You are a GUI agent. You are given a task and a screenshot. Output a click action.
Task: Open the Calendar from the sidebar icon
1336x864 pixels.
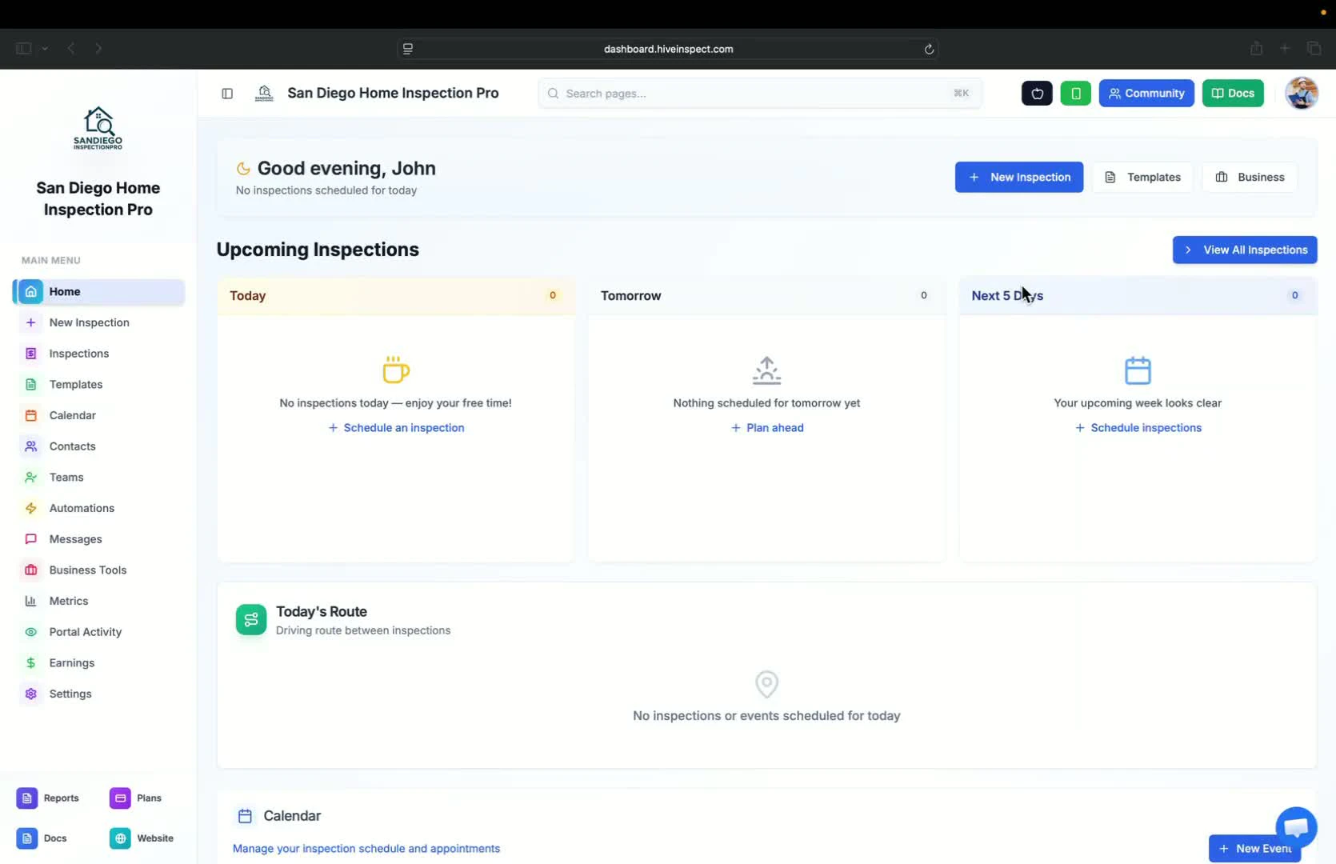coord(30,415)
